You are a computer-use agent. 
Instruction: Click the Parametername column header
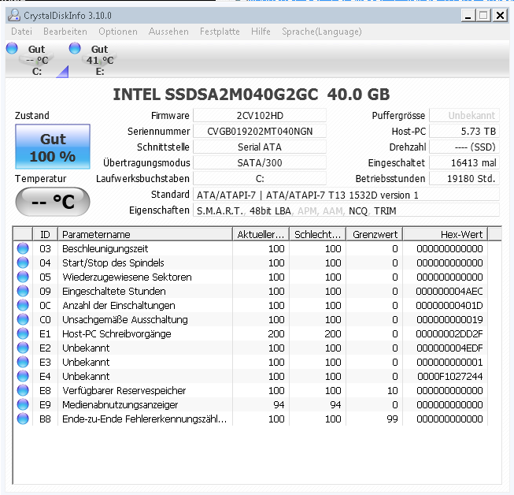click(145, 234)
